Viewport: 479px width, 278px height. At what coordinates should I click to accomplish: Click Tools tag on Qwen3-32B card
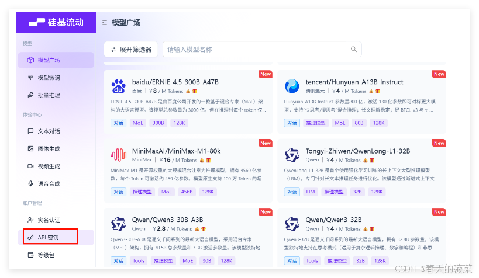(312, 260)
